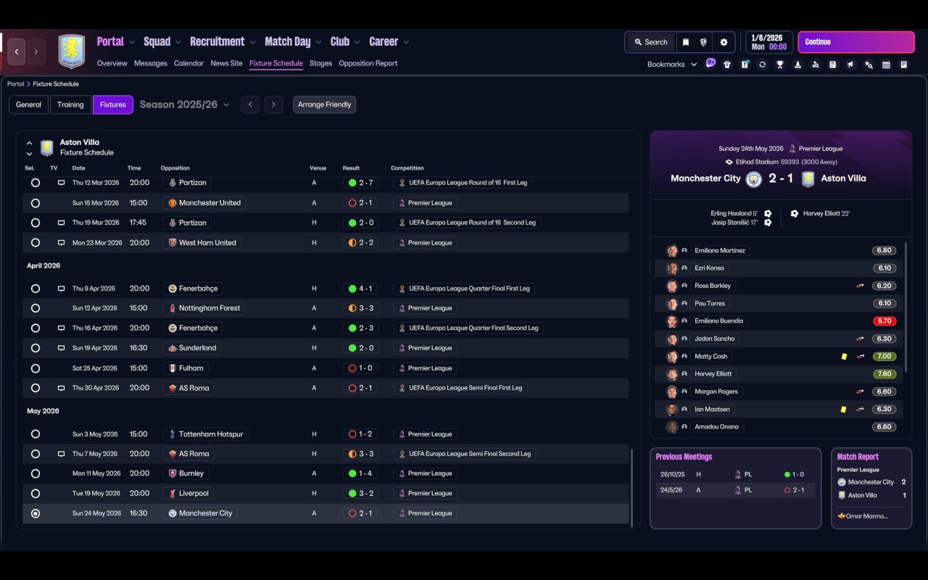Viewport: 928px width, 580px height.
Task: Click the fixture list vertical scrollbar
Action: coord(632,488)
